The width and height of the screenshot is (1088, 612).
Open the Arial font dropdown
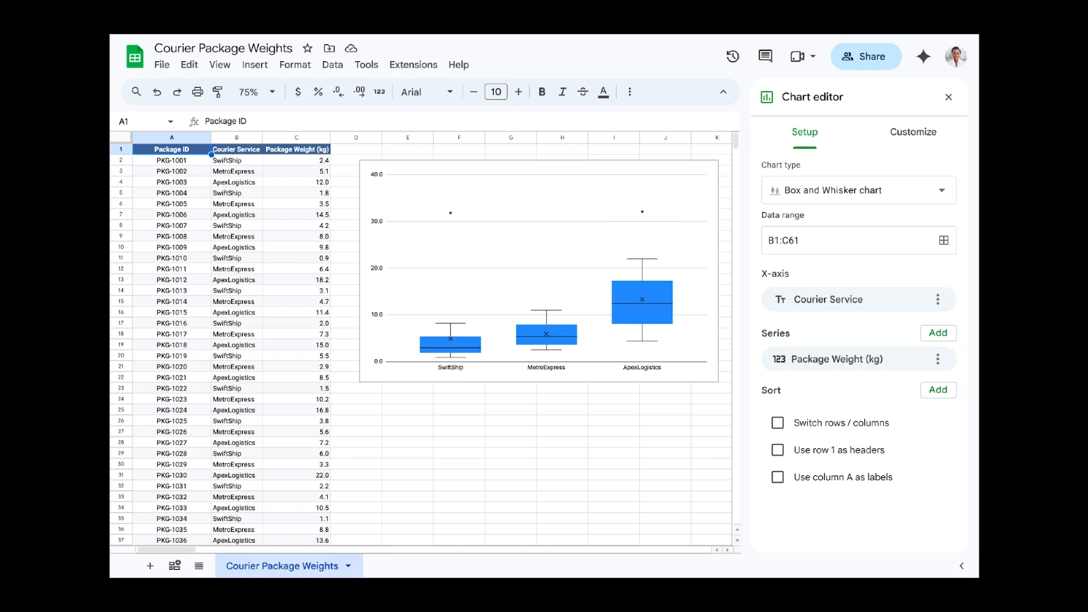426,92
